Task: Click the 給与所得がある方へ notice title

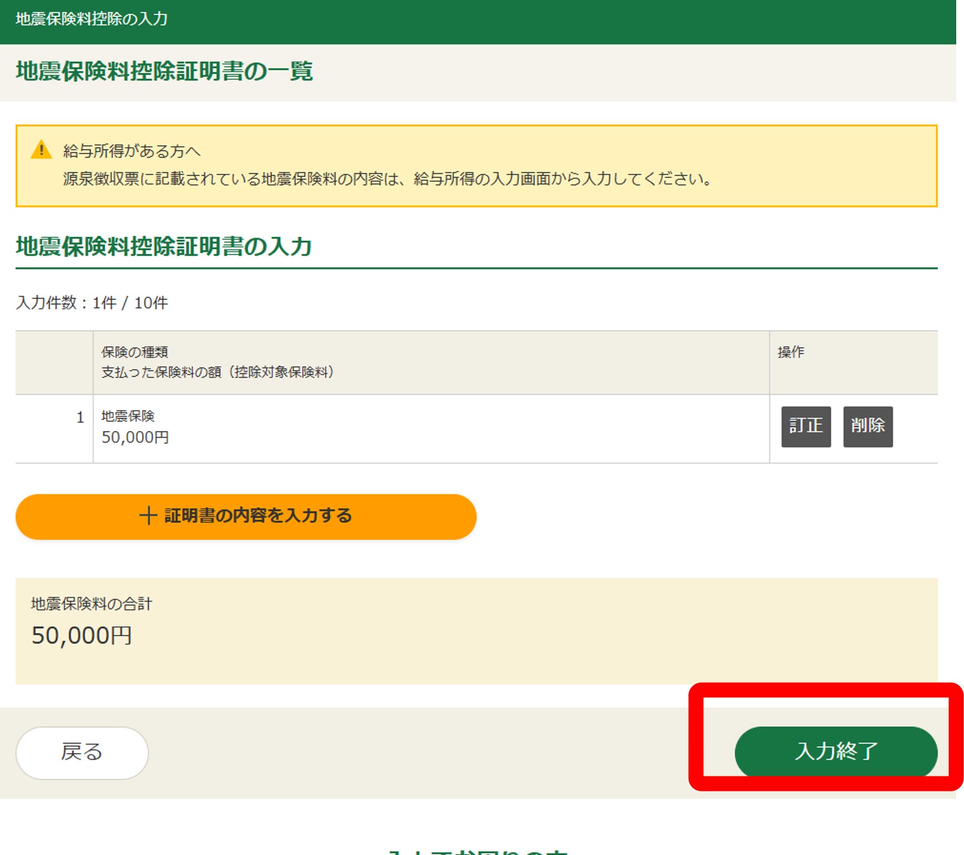Action: coord(132,151)
